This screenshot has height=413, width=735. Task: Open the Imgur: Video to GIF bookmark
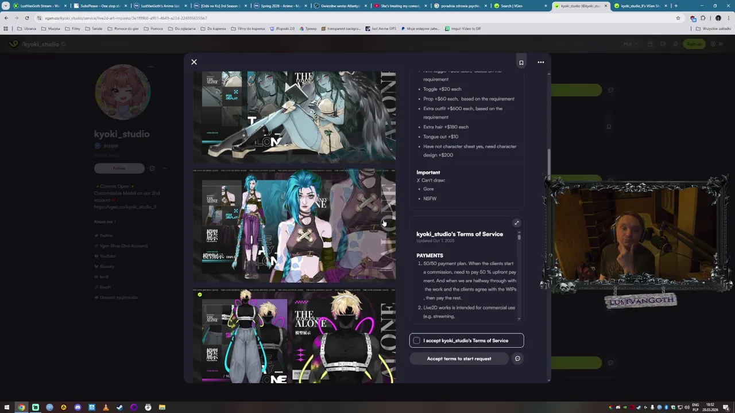463,29
